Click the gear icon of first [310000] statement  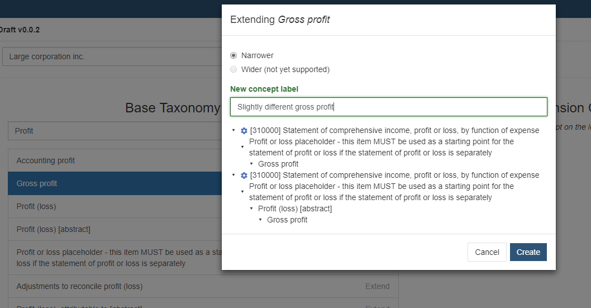coord(244,131)
